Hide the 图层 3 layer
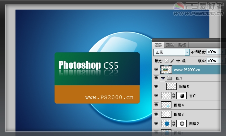 tap(156, 114)
